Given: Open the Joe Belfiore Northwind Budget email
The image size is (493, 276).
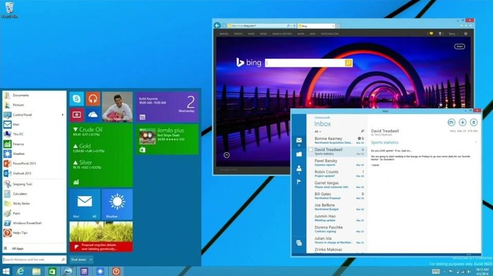Looking at the screenshot, I should point(337,207).
